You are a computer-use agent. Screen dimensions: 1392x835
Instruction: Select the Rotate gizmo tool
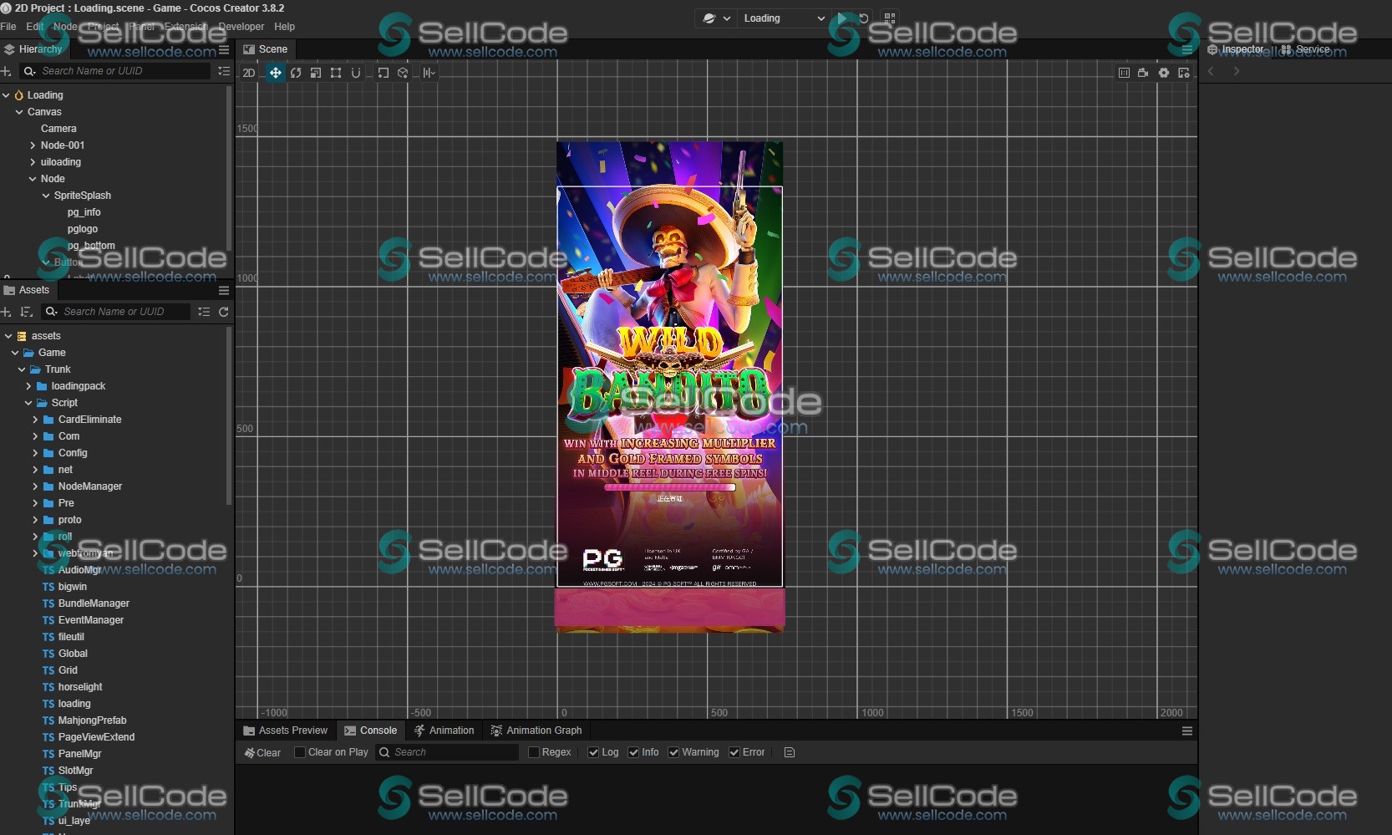[x=296, y=73]
